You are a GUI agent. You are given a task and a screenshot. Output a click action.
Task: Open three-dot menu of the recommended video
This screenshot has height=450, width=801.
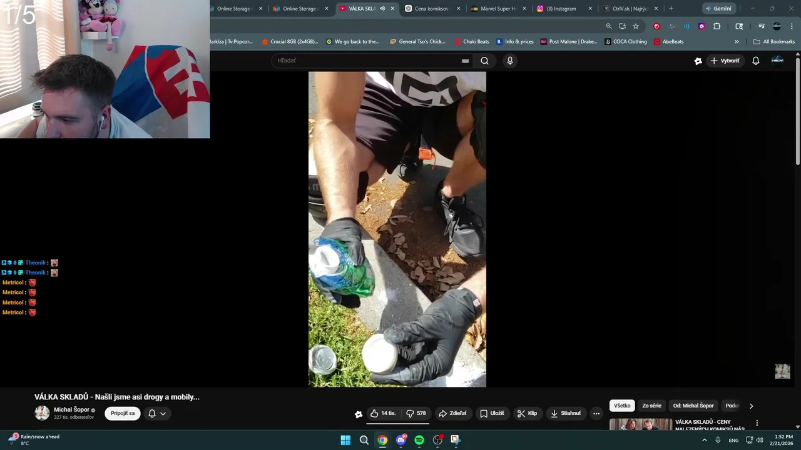point(757,423)
